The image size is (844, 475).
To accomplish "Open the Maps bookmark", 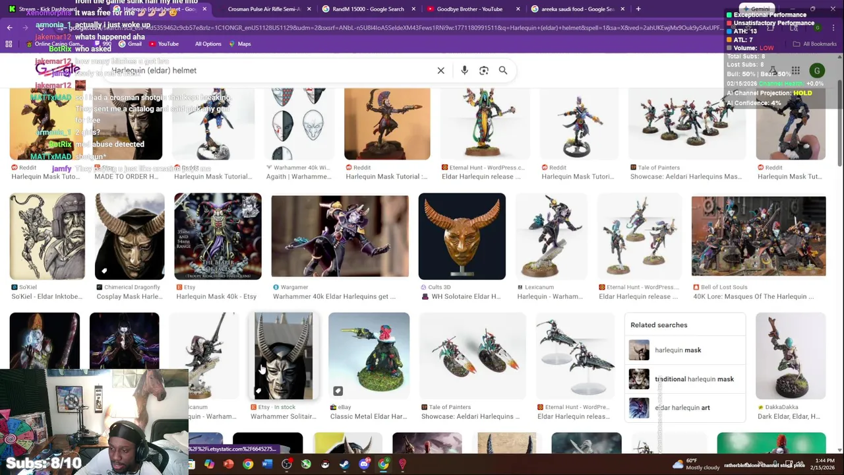I will point(240,44).
